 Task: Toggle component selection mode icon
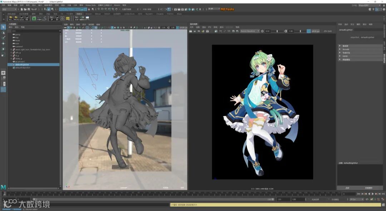(52, 9)
